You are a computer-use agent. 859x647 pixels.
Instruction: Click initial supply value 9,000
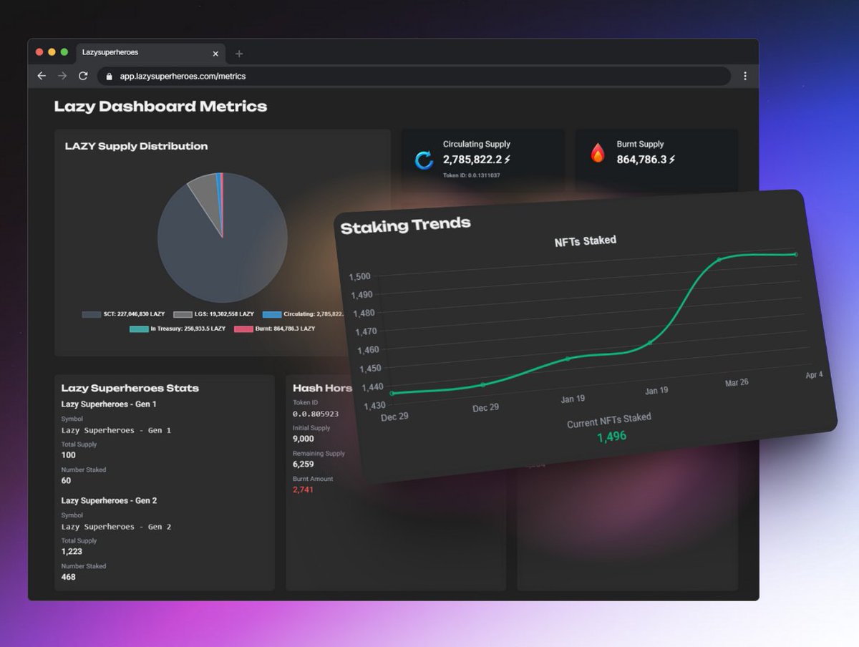coord(304,439)
